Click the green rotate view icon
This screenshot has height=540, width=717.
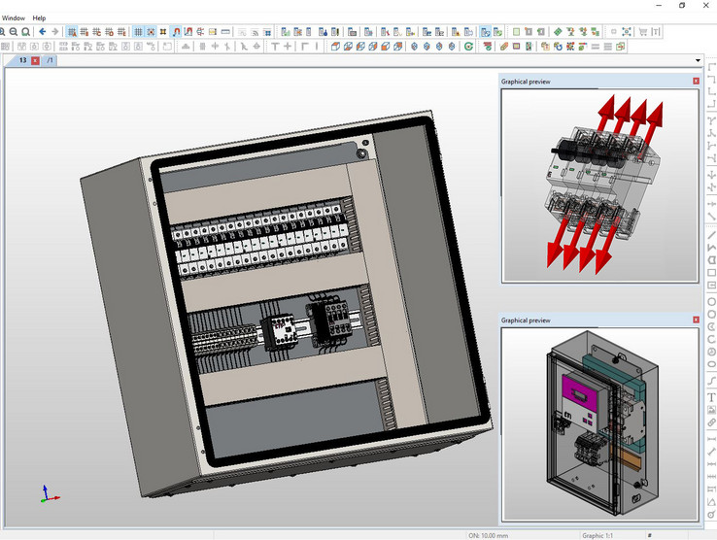point(469,46)
